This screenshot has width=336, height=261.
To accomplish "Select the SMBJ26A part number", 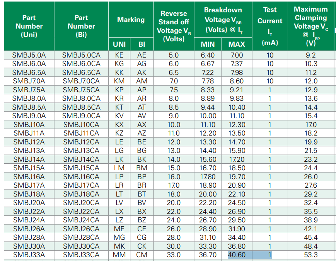I will [29, 229].
